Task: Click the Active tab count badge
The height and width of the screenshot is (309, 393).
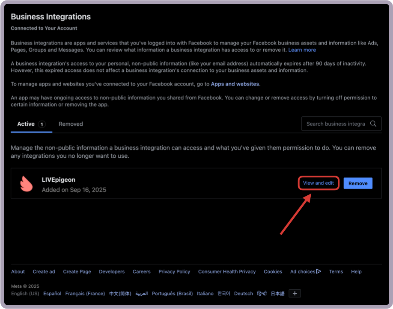Action: click(42, 124)
